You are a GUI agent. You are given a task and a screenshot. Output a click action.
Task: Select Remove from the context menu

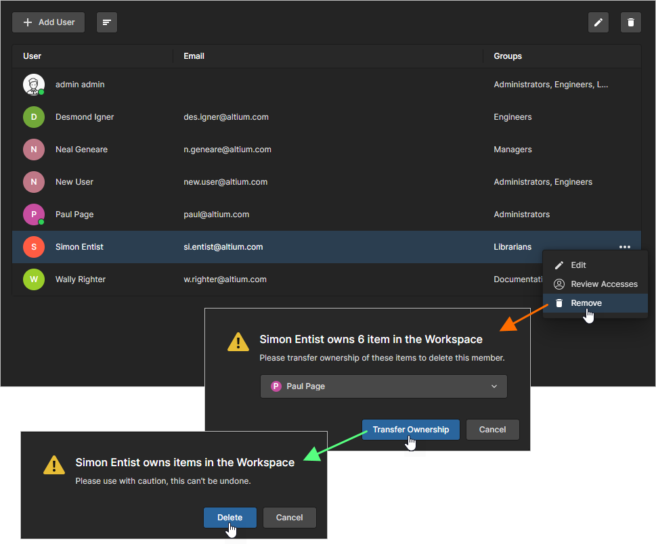(x=585, y=302)
